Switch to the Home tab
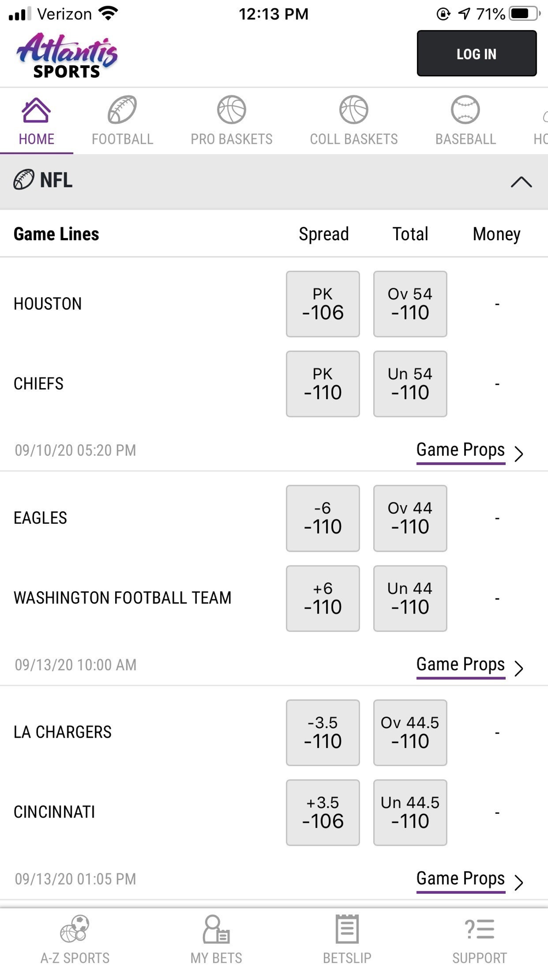548x975 pixels. pos(36,121)
